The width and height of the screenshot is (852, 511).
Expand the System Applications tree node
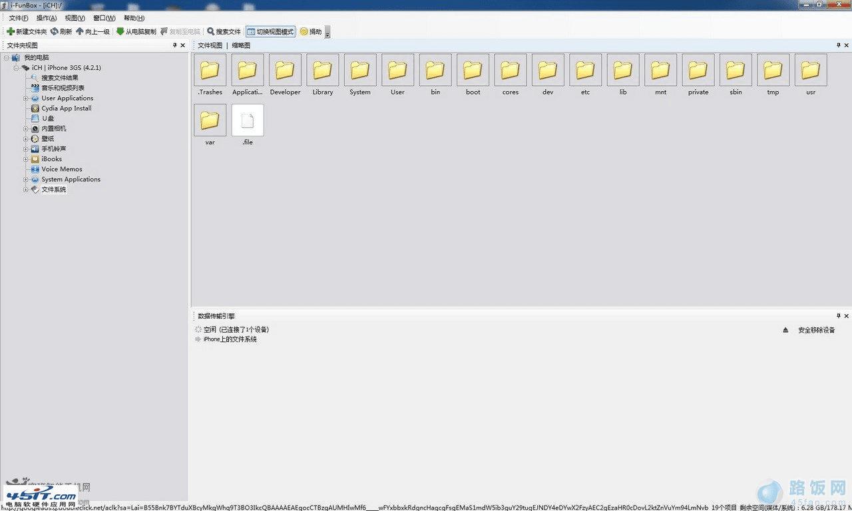coord(27,180)
